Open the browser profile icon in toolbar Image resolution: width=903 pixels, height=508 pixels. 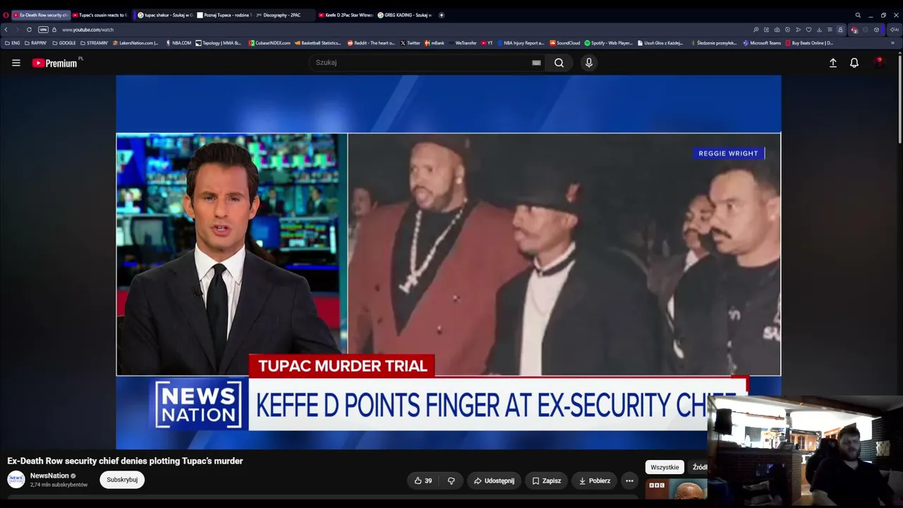[x=840, y=30]
